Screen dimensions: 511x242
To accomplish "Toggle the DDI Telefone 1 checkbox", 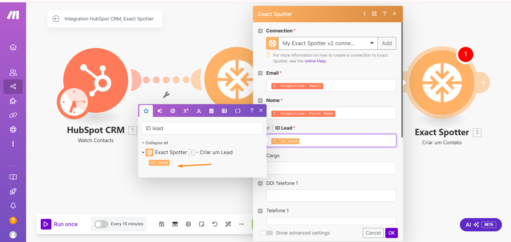I will (260, 184).
